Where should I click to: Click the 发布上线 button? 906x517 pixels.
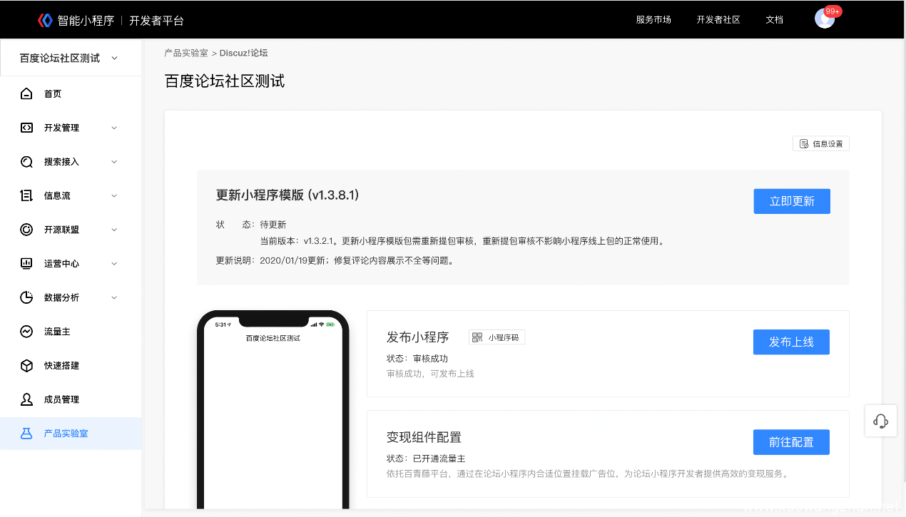[x=791, y=342]
